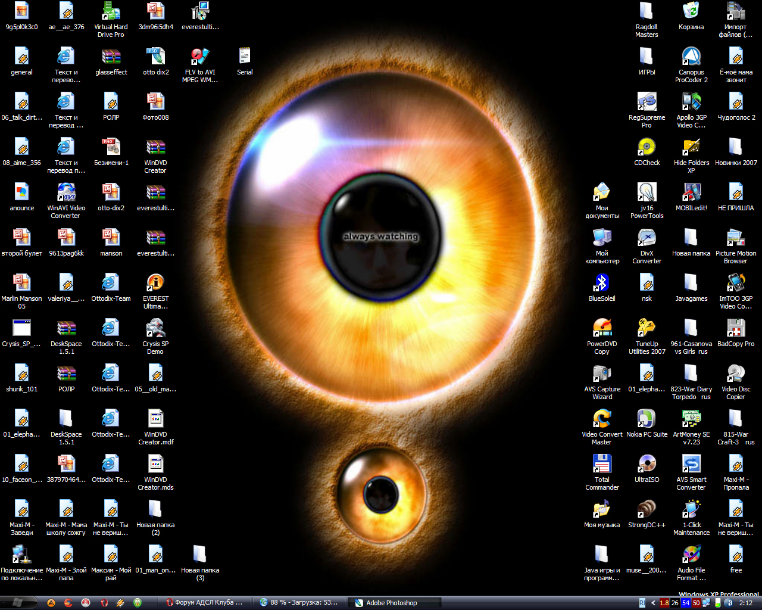Open the EVEREST Ultimate shortcut

[x=155, y=283]
